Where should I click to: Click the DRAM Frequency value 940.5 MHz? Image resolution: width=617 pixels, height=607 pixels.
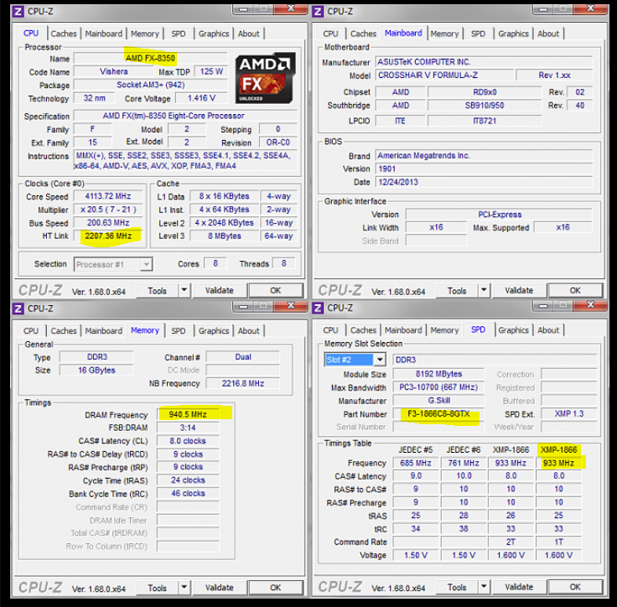(x=188, y=414)
